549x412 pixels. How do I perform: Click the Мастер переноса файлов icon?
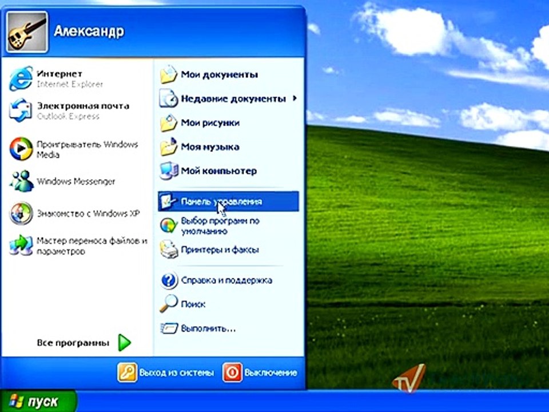coord(21,245)
